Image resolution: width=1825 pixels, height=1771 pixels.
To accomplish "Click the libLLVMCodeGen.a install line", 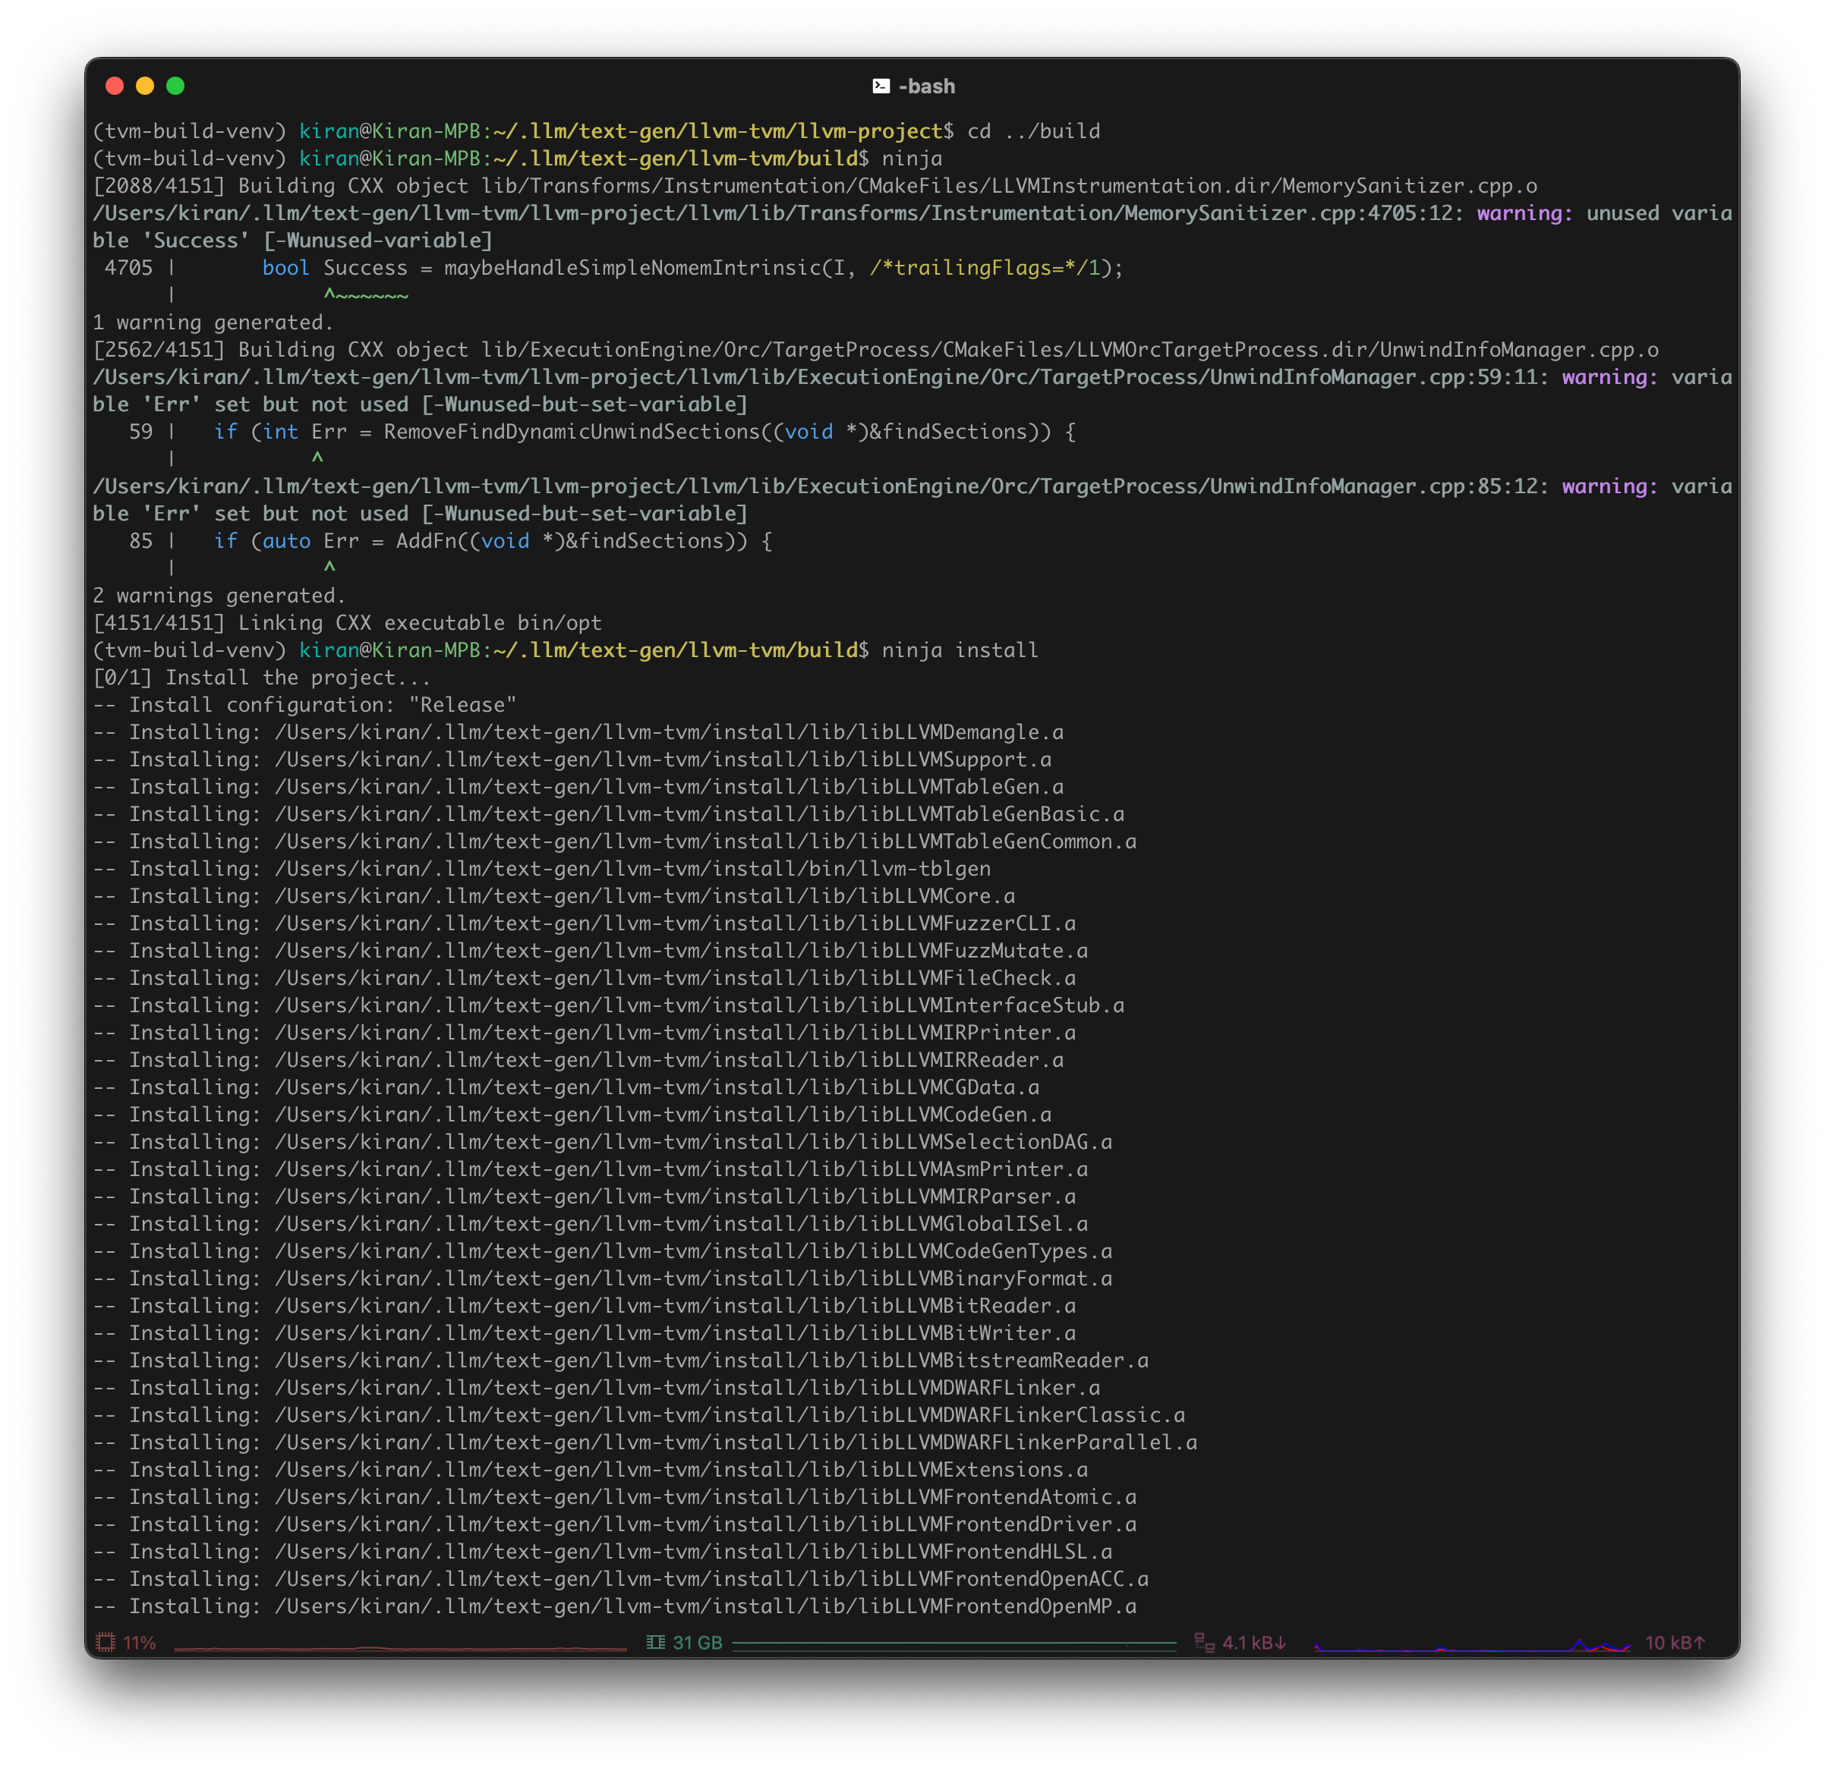I will (572, 1115).
